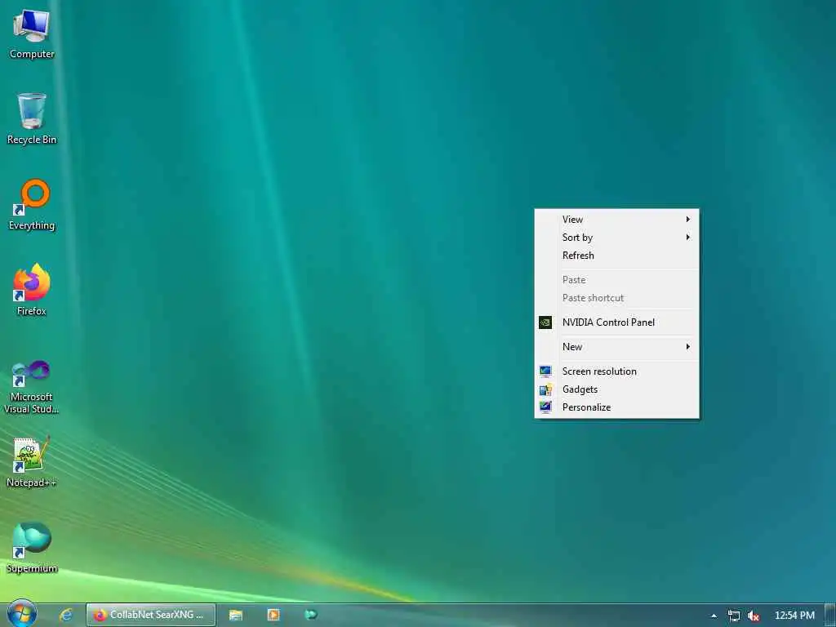Expand the View submenu arrow
The image size is (836, 627).
coord(687,219)
